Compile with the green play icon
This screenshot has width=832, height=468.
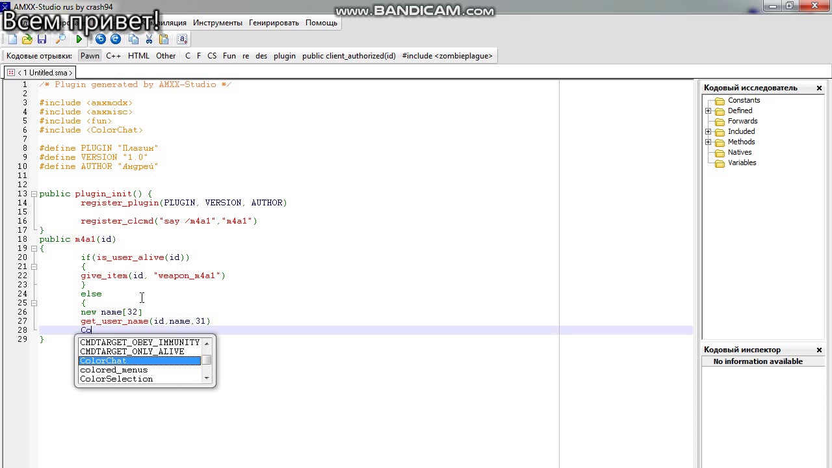coord(79,40)
